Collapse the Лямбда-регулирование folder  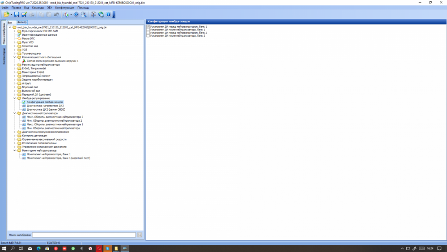coord(15,98)
